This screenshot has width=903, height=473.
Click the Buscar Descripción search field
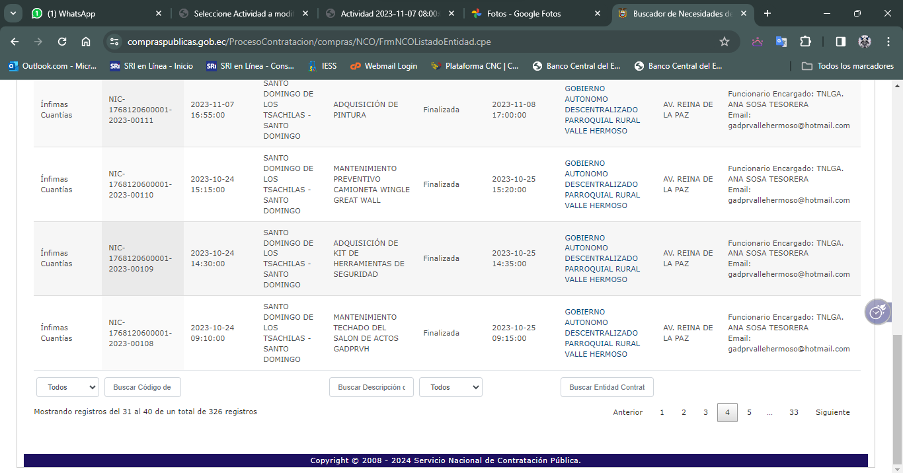(371, 387)
